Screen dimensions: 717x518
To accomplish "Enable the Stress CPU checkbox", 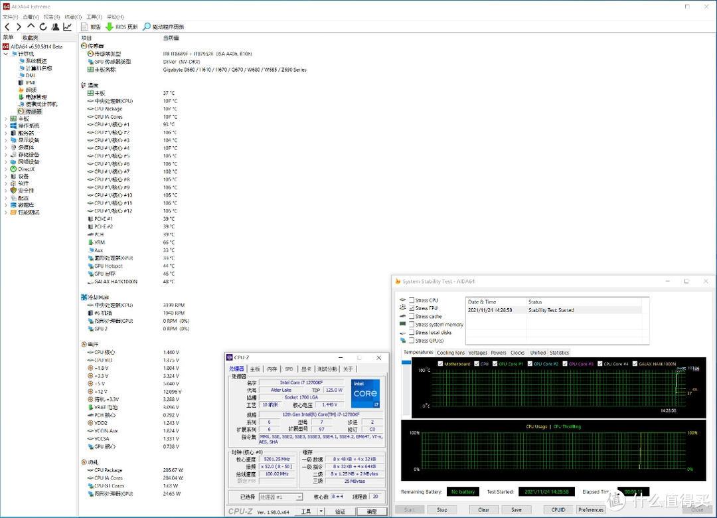I will pos(411,300).
